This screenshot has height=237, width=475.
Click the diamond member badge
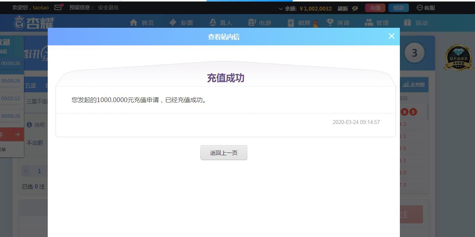tap(458, 57)
